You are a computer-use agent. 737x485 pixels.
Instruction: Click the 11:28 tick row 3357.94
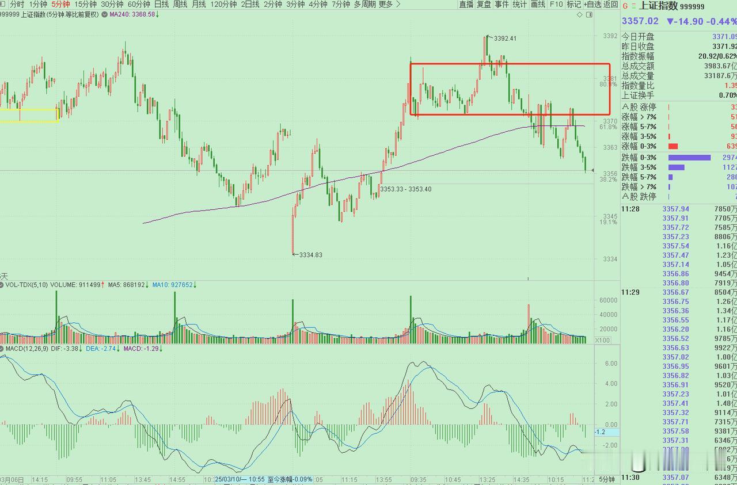pyautogui.click(x=679, y=209)
